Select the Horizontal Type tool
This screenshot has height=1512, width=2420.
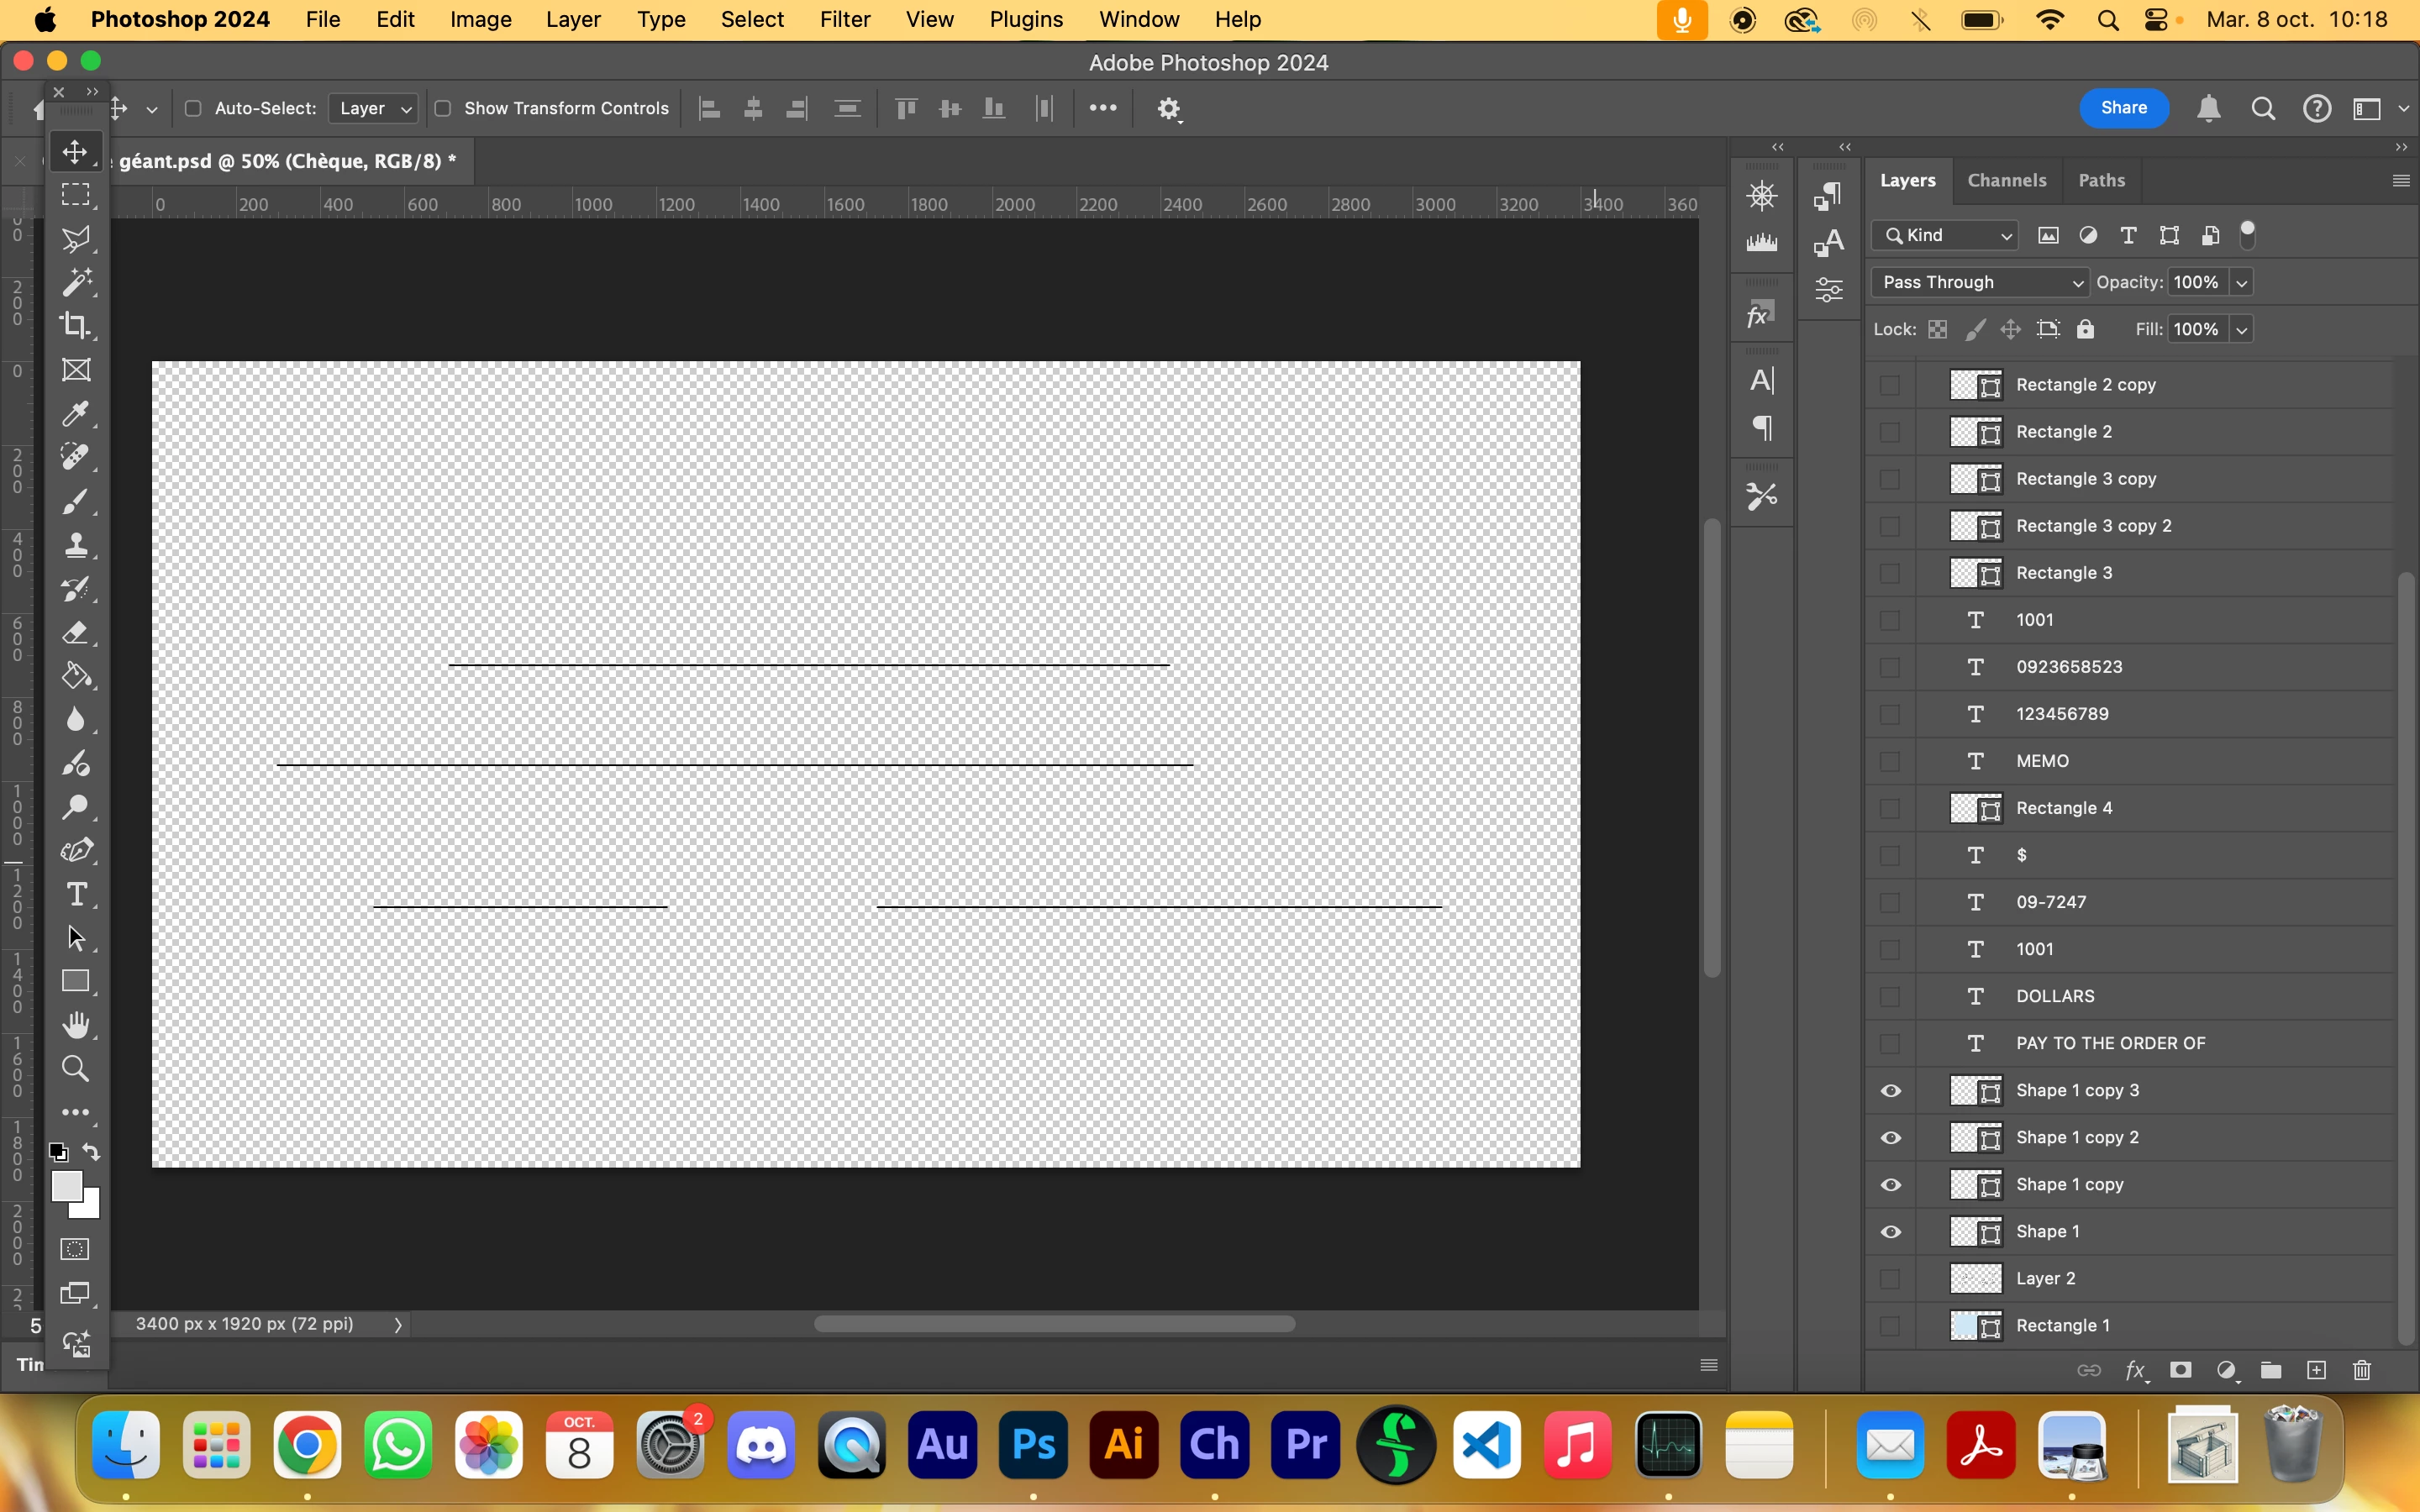point(75,894)
